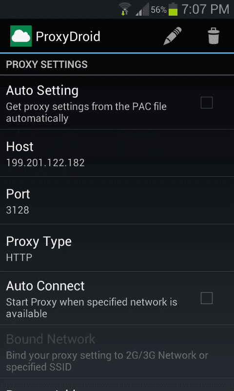
Task: Enable the Auto Setting checkbox
Action: point(207,103)
